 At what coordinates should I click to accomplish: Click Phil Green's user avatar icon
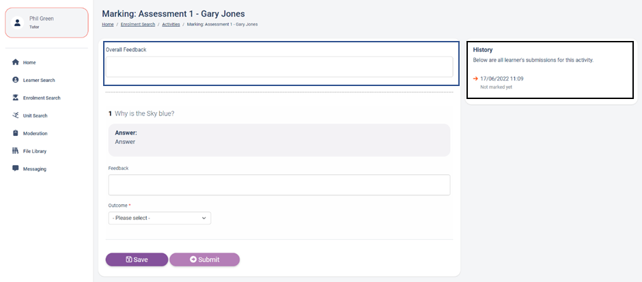(x=17, y=23)
